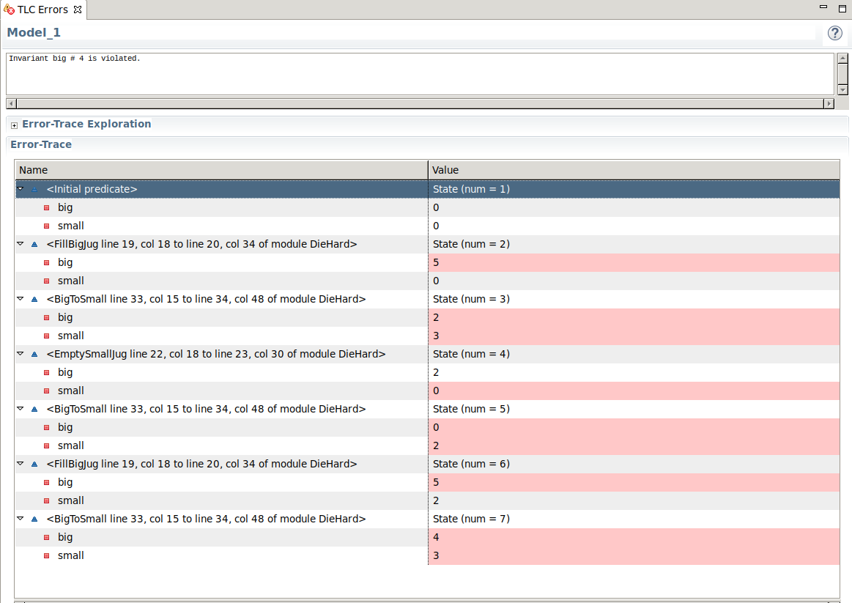
Task: Click the blue state icon for State 2 FillBigJug
Action: click(x=34, y=245)
